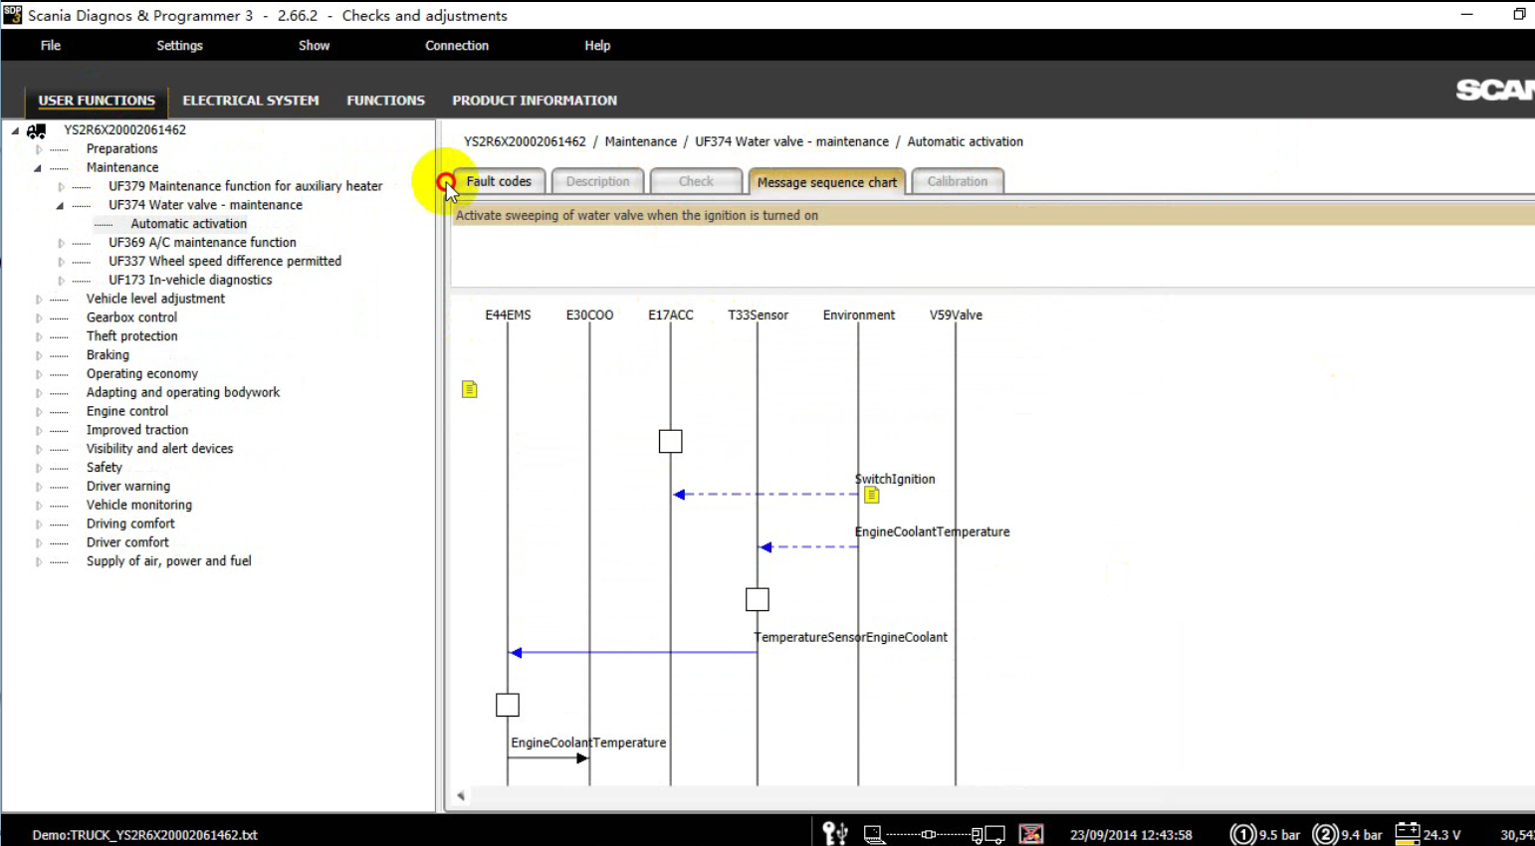Viewport: 1535px width, 846px height.
Task: Open the Fault codes tab
Action: point(499,181)
